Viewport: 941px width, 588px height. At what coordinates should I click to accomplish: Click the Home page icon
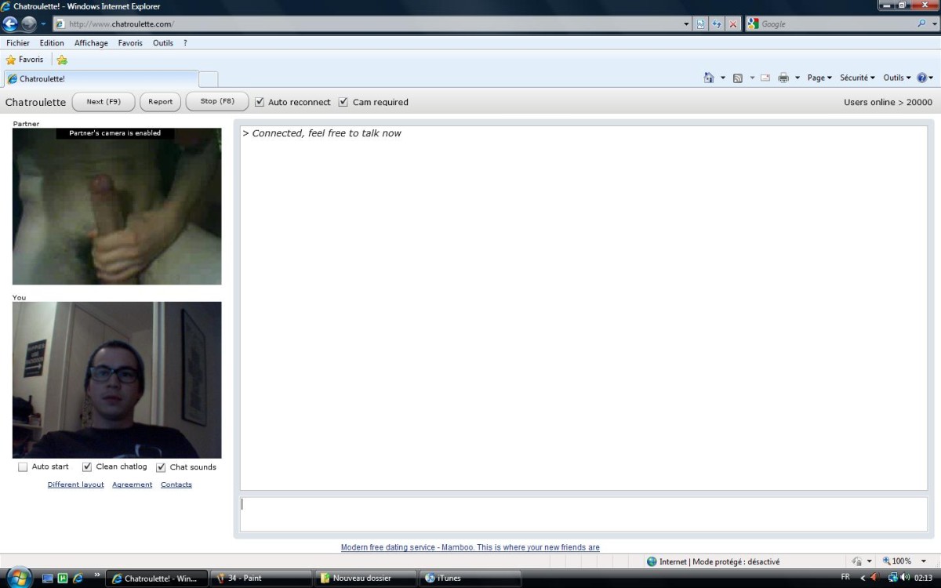[x=709, y=78]
